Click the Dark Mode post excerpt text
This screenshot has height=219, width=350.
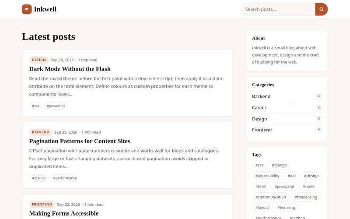tap(126, 86)
